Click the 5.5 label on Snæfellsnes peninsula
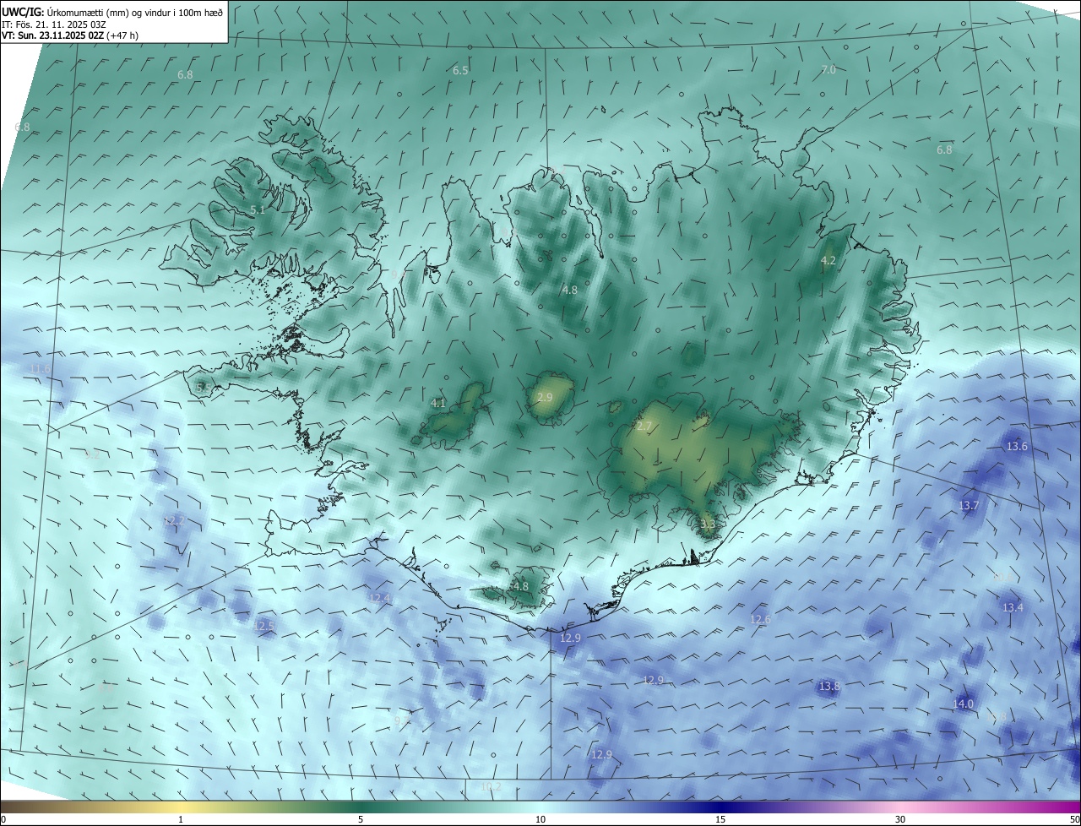This screenshot has height=826, width=1081. tap(204, 387)
